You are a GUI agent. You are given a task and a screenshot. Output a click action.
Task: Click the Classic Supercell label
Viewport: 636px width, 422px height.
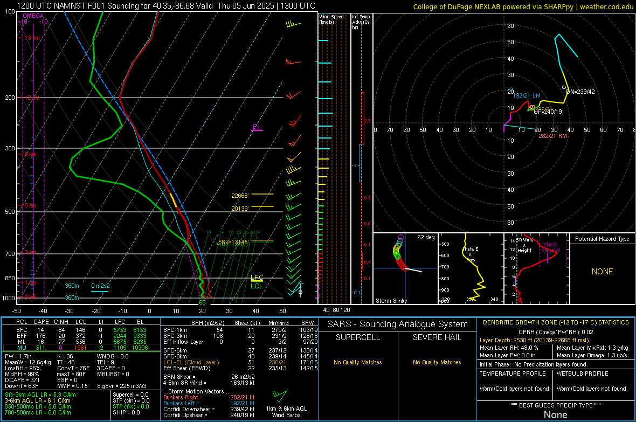[550, 247]
